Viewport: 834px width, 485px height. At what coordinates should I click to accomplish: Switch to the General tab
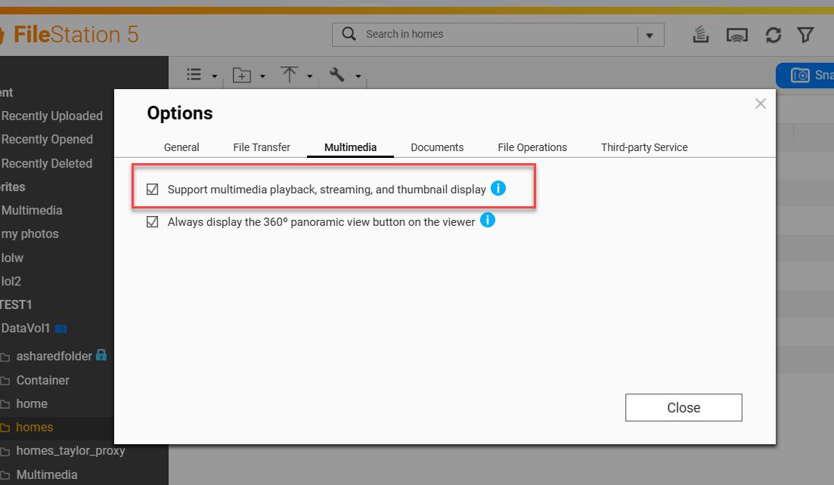coord(181,147)
